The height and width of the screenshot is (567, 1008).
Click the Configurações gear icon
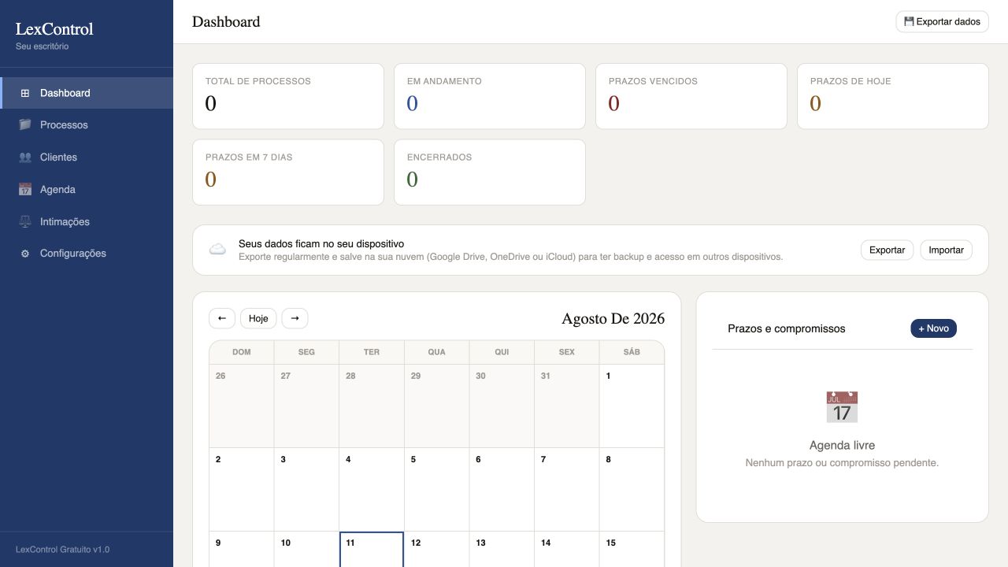coord(24,254)
